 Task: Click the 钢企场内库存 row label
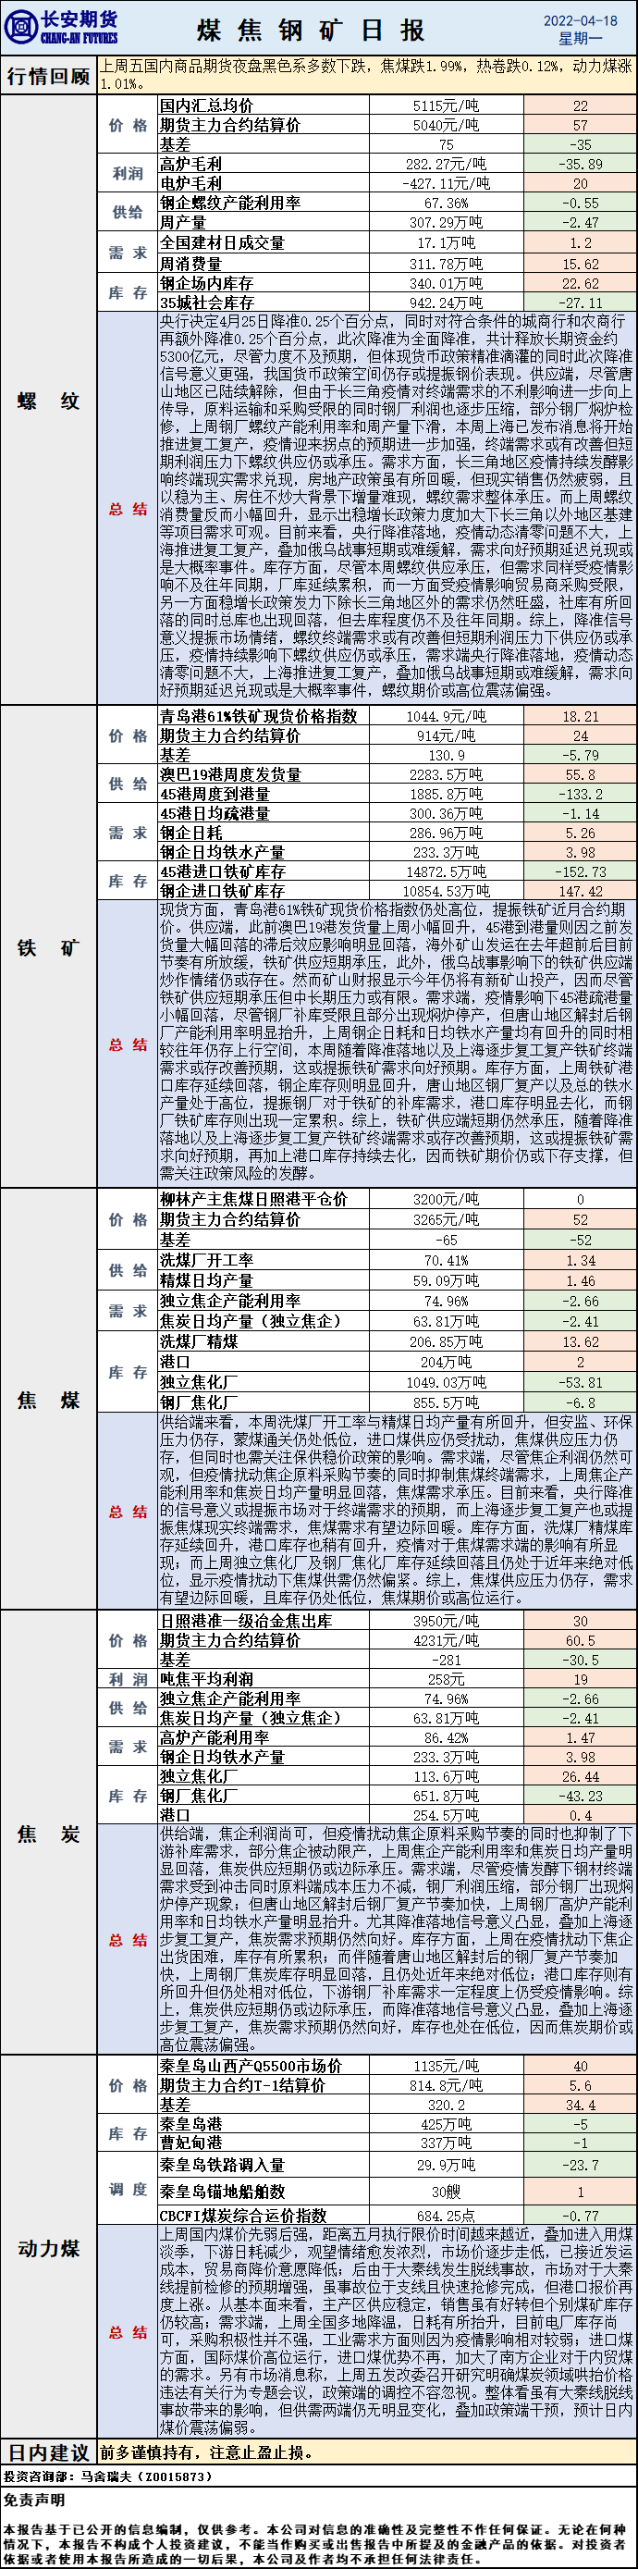[206, 283]
